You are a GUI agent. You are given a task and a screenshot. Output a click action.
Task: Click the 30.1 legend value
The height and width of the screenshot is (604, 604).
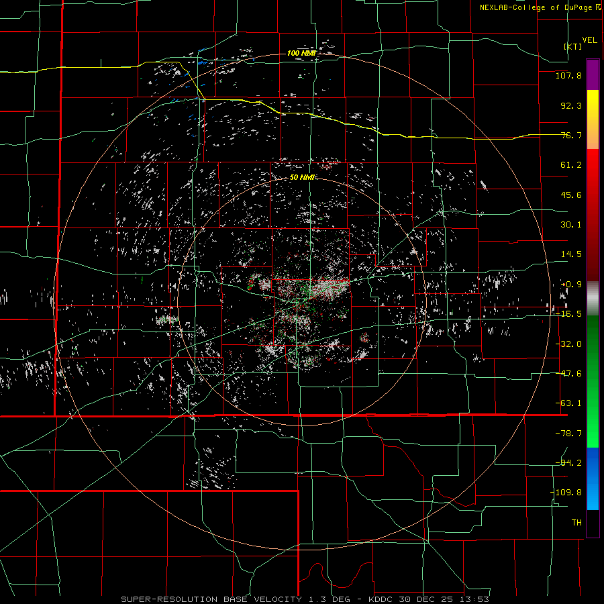(571, 225)
